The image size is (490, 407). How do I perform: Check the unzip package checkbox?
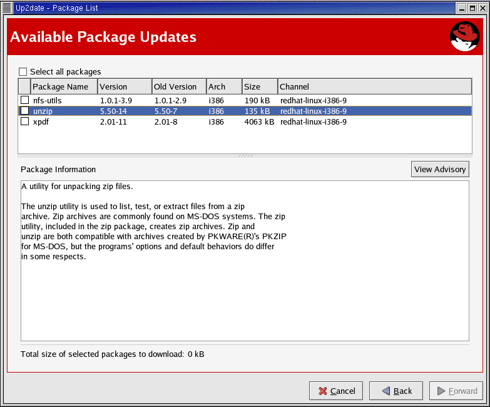tap(24, 111)
